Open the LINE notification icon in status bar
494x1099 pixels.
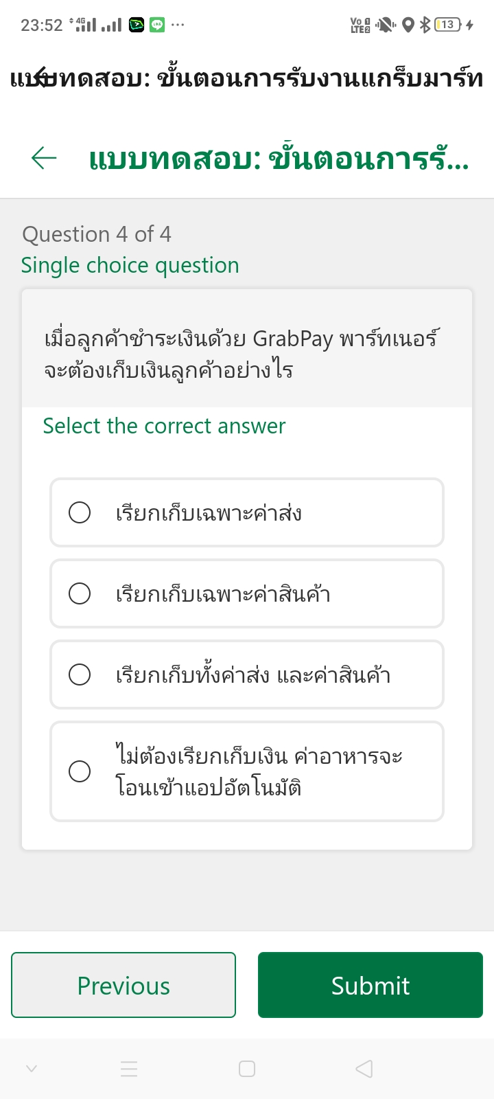tap(157, 25)
